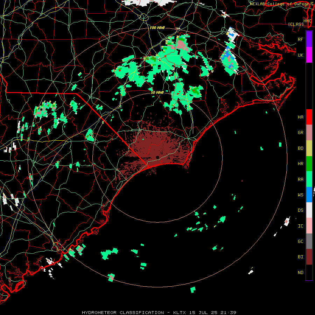Pick the HR dark green legend swatch
This screenshot has width=315, height=315.
pos(309,163)
